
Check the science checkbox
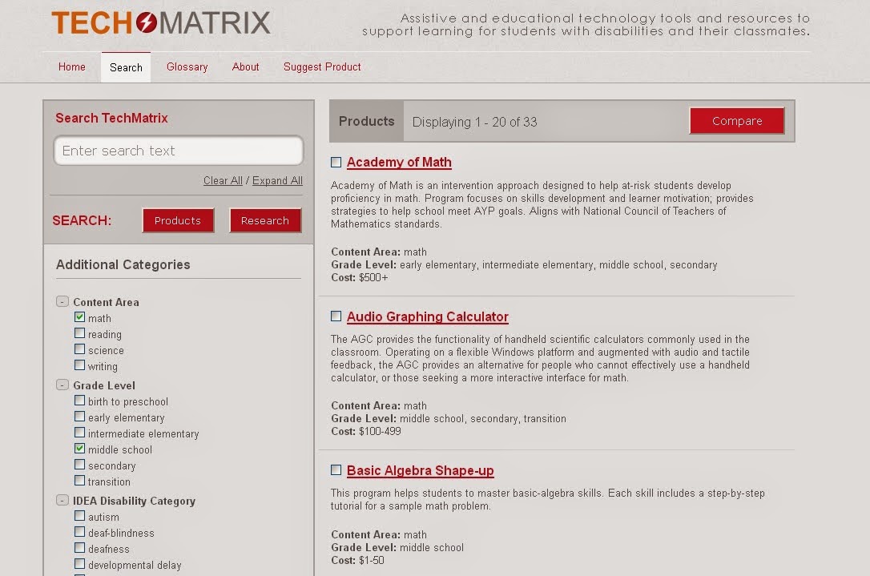coord(79,349)
